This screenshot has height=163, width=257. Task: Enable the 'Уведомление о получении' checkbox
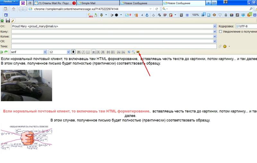coord(220,32)
